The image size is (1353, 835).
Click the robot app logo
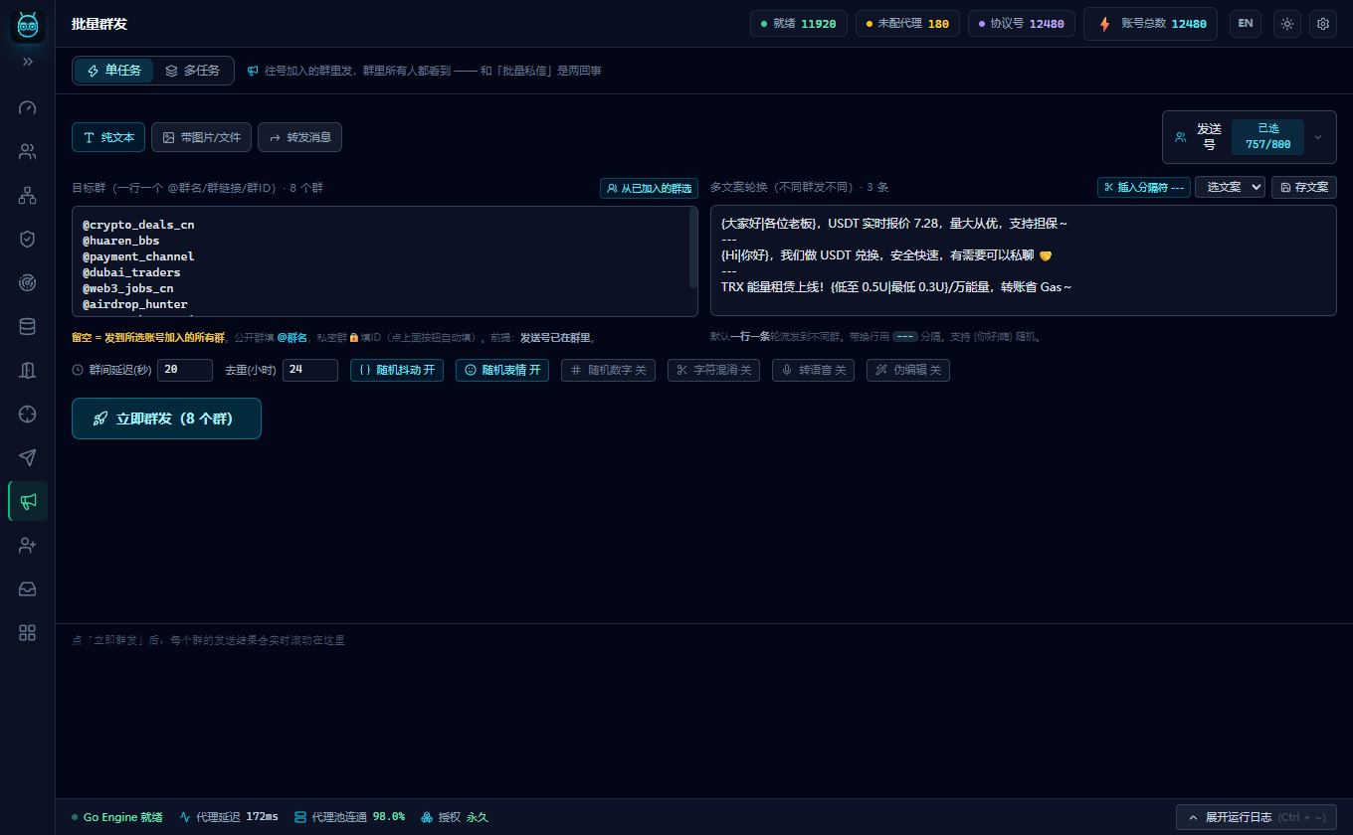(x=28, y=25)
